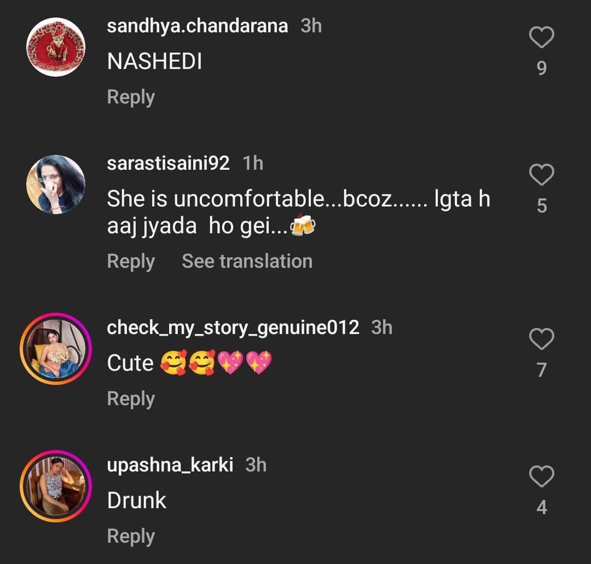Reply to sandhya.chandarana's comment
This screenshot has width=591, height=564.
tap(131, 97)
